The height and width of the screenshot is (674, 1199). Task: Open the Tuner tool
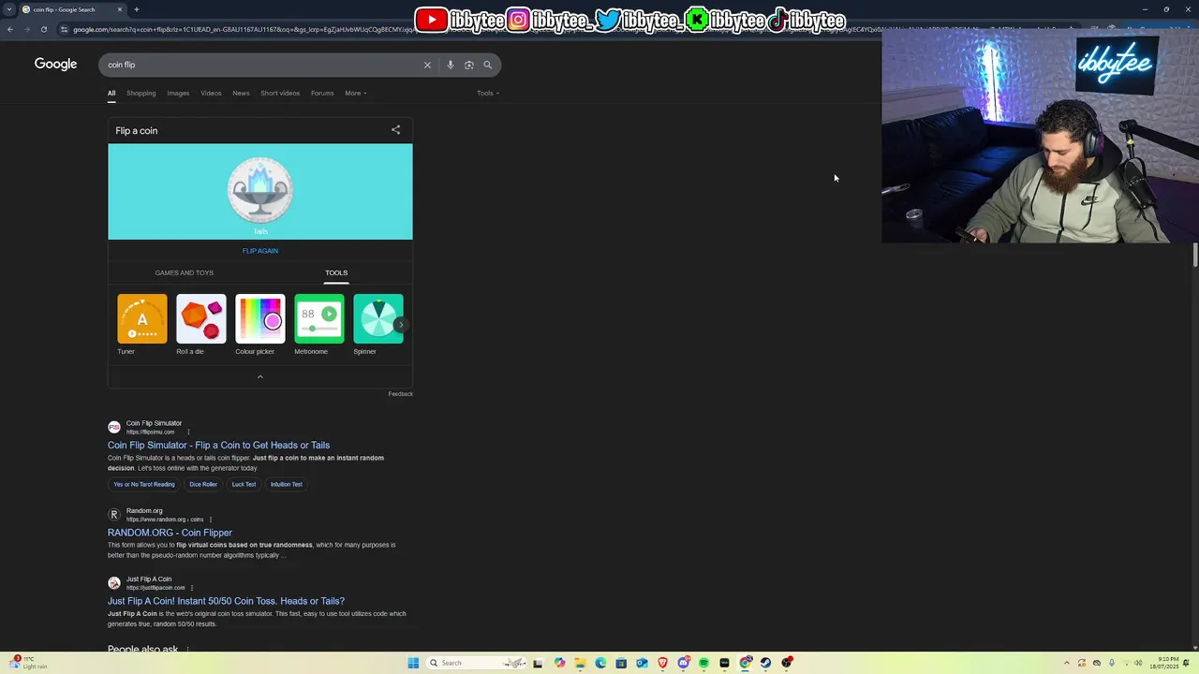tap(142, 325)
